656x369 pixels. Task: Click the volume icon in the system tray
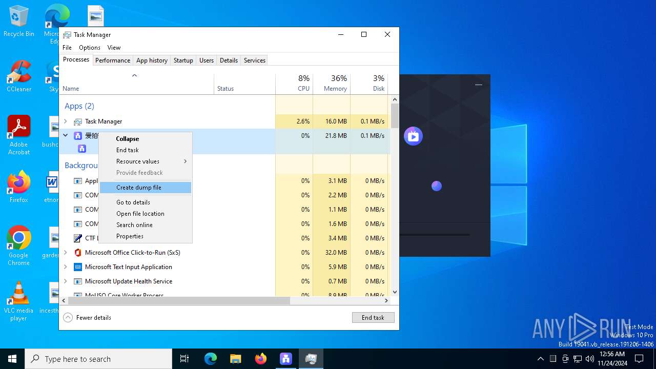coord(589,359)
